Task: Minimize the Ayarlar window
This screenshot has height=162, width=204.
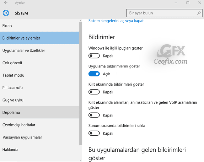Action: coord(176,3)
